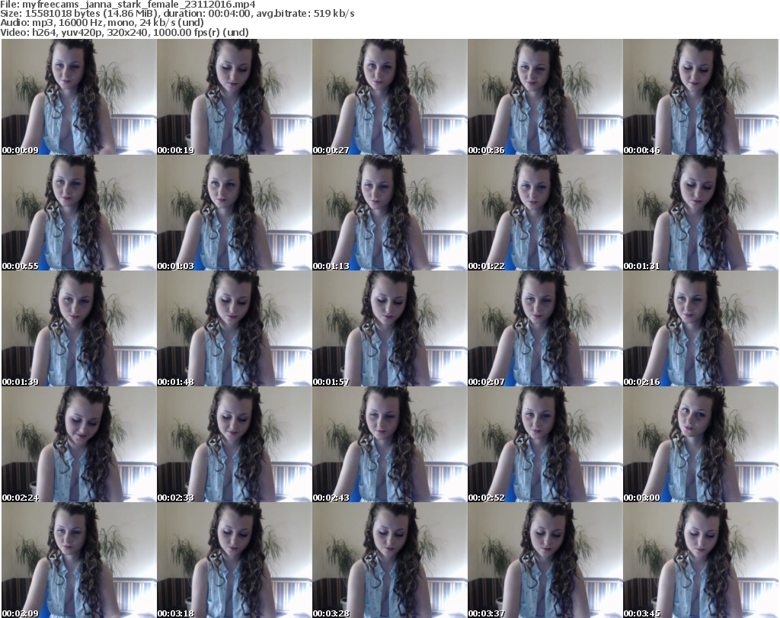The image size is (780, 618).
Task: Pick the preview frame marked 00:01:57
Action: [x=389, y=329]
